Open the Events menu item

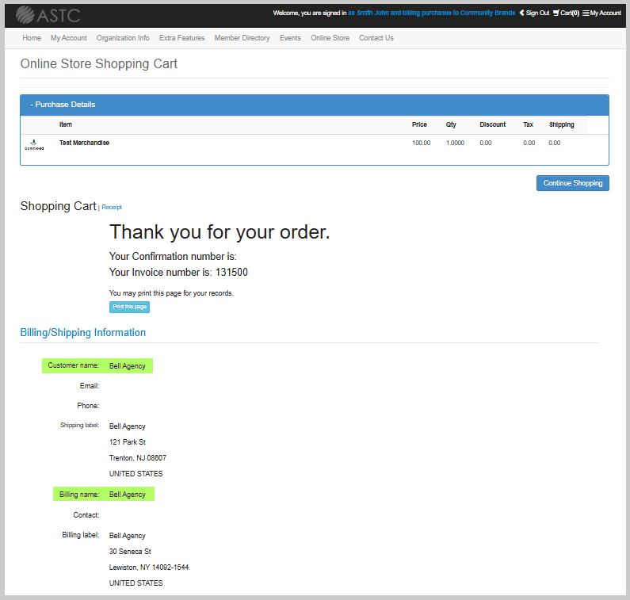tap(290, 38)
